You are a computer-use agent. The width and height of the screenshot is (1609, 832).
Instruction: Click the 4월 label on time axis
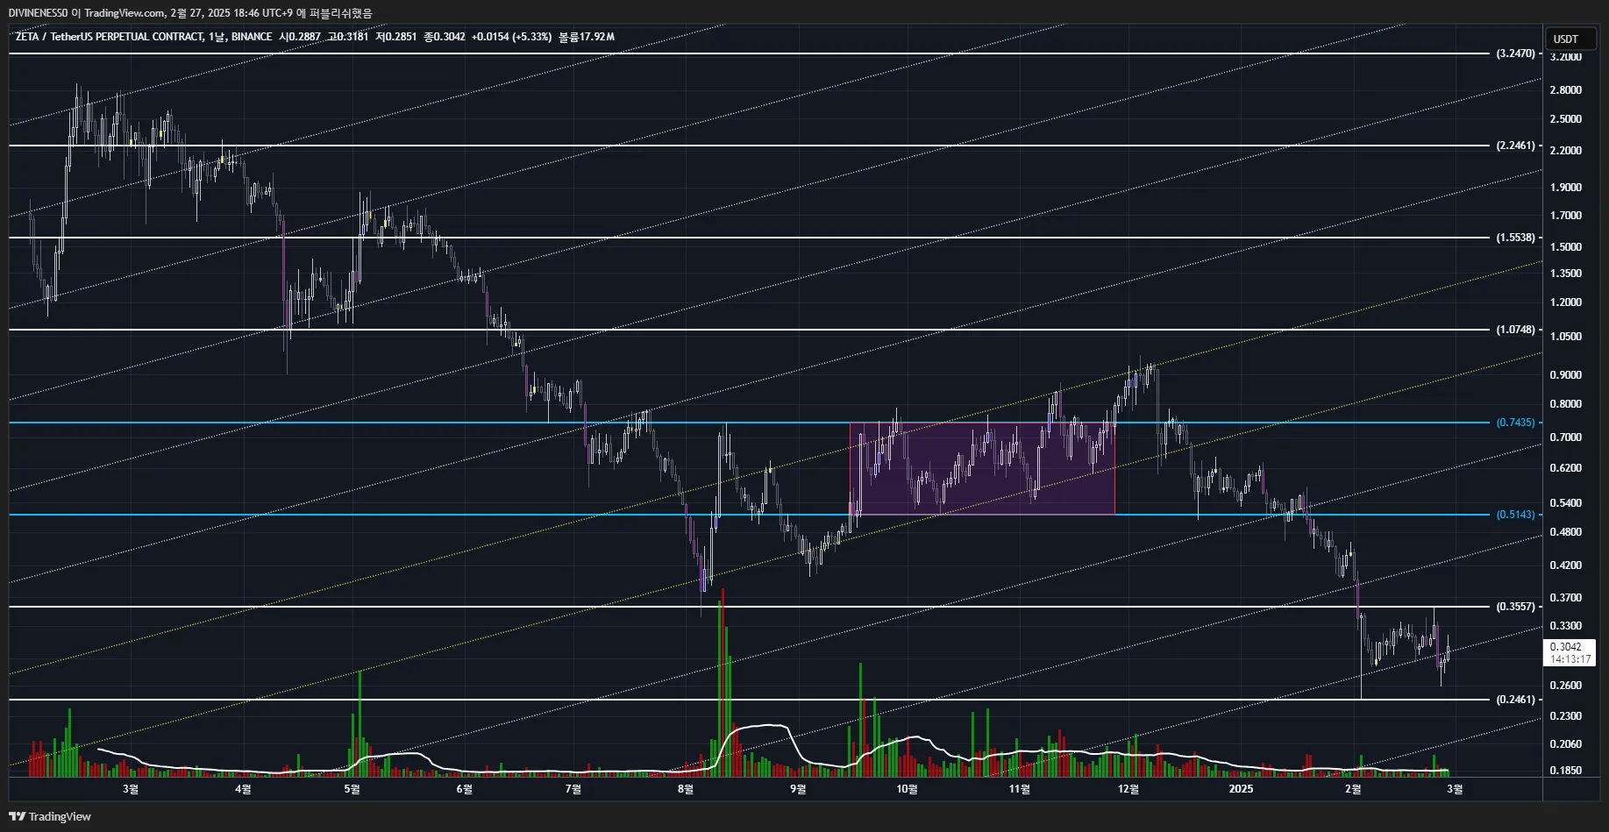[243, 789]
